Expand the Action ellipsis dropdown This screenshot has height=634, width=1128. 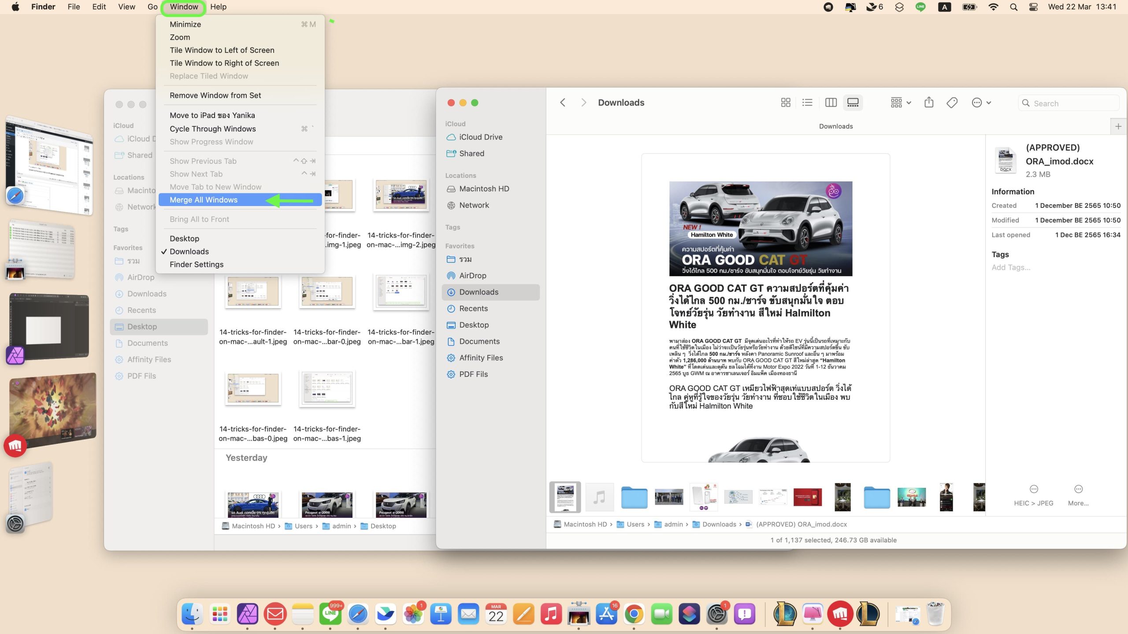click(981, 103)
